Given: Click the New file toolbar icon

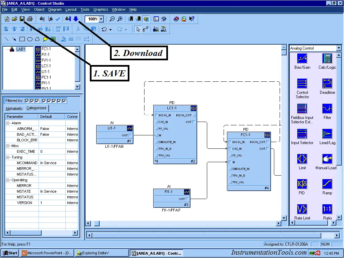Looking at the screenshot, I should click(7, 19).
